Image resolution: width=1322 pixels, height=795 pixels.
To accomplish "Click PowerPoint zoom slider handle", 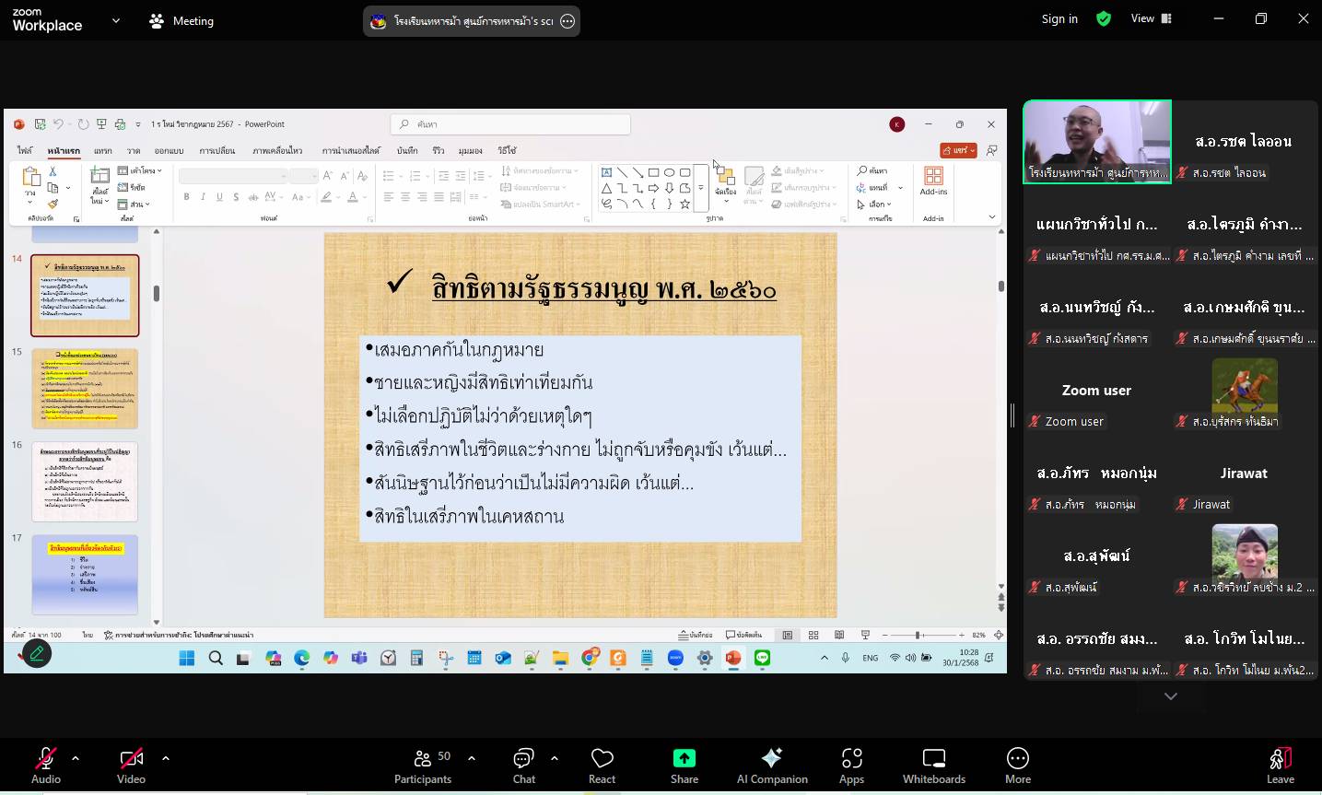I will [918, 635].
